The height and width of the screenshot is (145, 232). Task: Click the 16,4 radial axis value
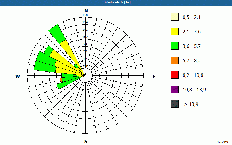pyautogui.click(x=85, y=22)
